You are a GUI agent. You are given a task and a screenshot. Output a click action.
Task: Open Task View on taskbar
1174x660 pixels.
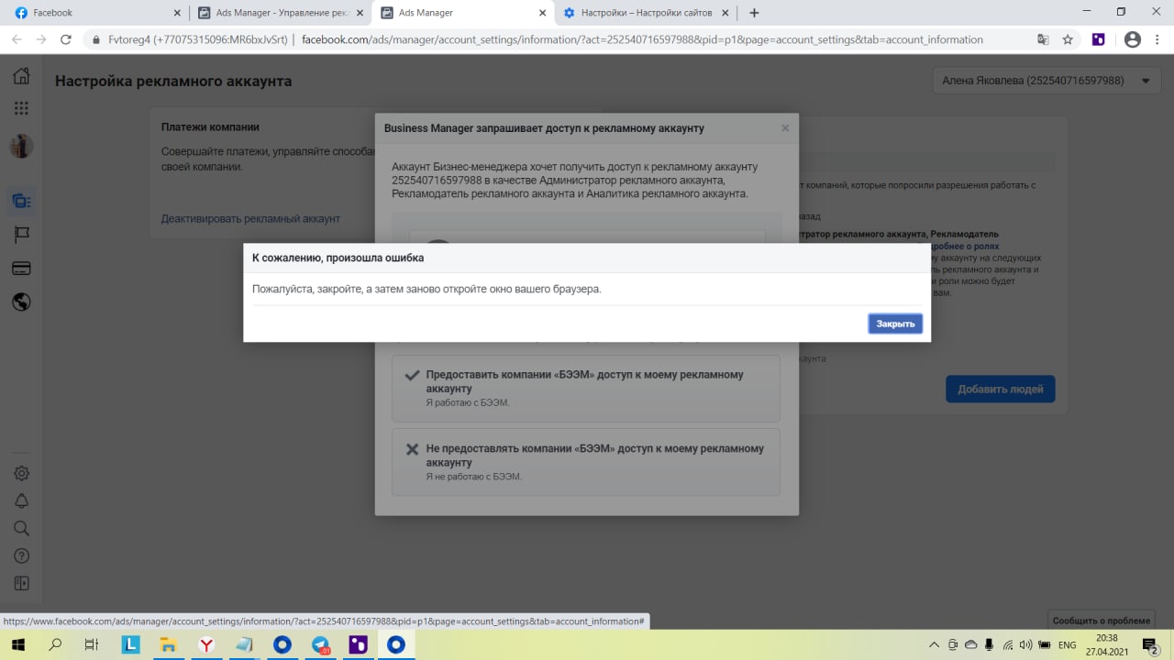(x=92, y=644)
